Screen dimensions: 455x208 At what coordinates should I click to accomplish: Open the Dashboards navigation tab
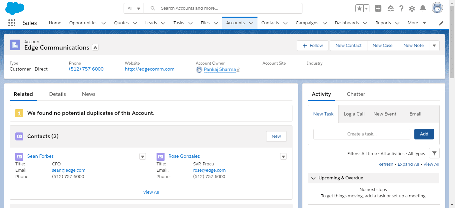click(347, 23)
